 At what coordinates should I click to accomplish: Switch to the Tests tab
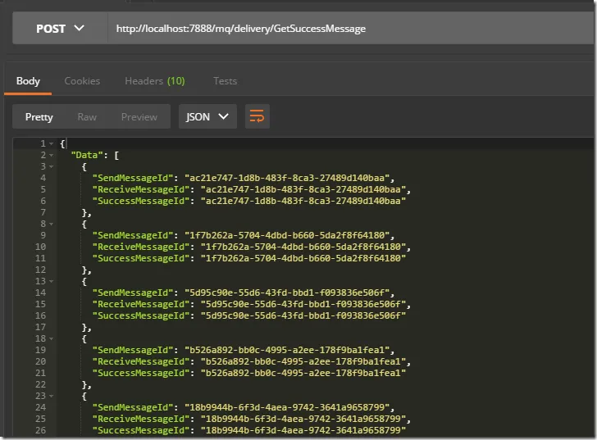pyautogui.click(x=225, y=81)
